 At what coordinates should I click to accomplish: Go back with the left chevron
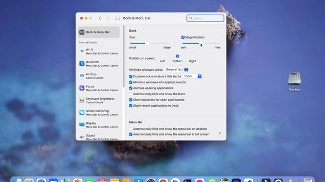100,18
